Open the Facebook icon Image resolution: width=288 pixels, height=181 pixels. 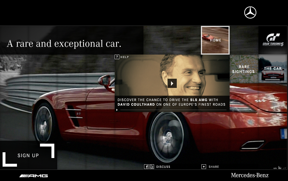coord(146,167)
